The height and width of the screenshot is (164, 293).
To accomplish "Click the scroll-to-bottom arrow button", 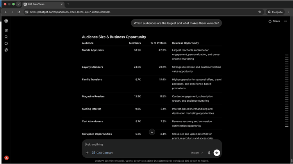I will pyautogui.click(x=152, y=132).
